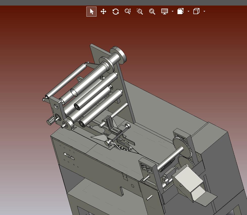Expand the view orientation cube dropdown arrow
The width and height of the screenshot is (247, 215).
(204, 11)
